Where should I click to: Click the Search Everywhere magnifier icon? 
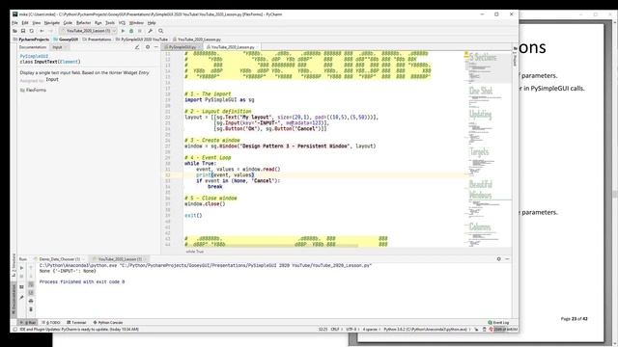click(x=161, y=31)
